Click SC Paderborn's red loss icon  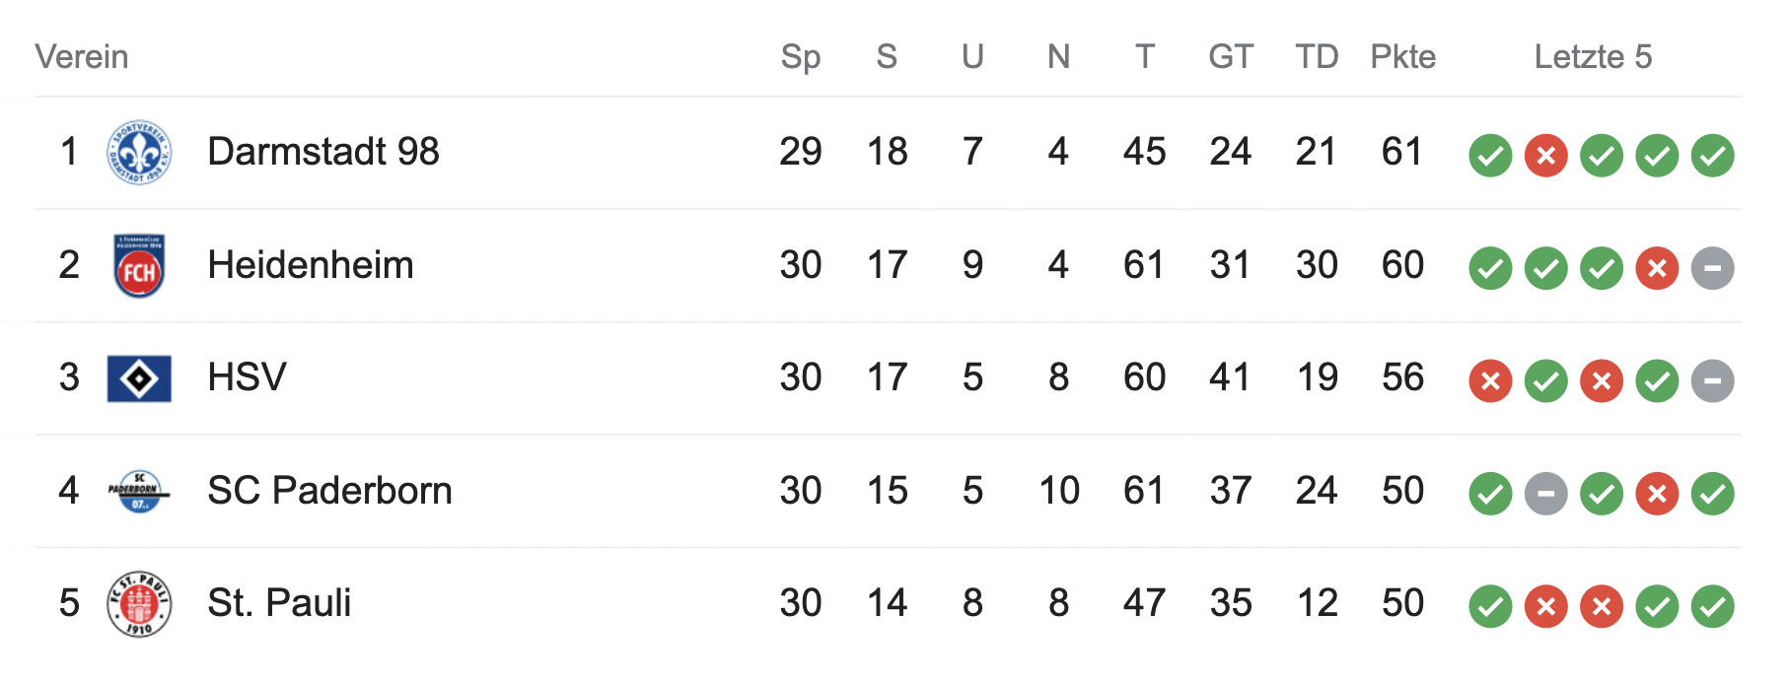(1657, 494)
